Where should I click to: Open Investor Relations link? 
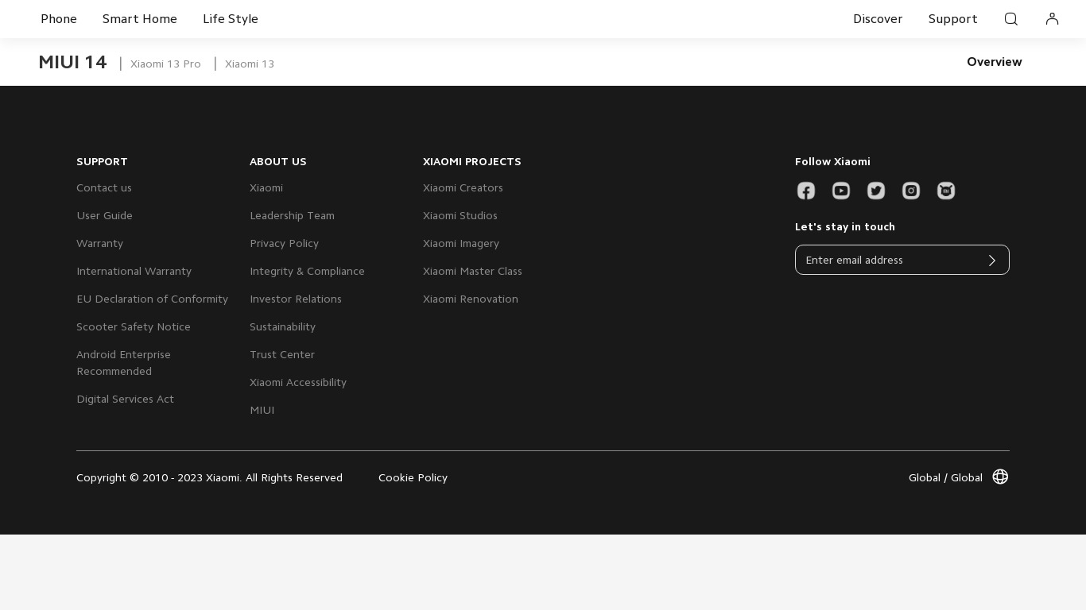[296, 299]
